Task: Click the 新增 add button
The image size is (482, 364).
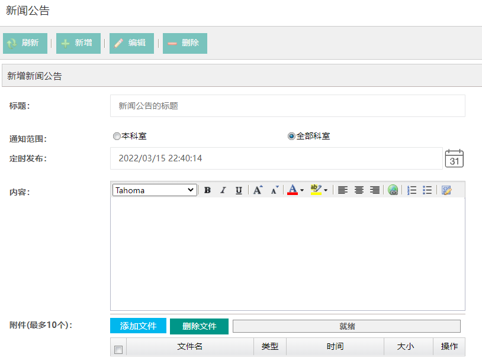Action: tap(78, 43)
